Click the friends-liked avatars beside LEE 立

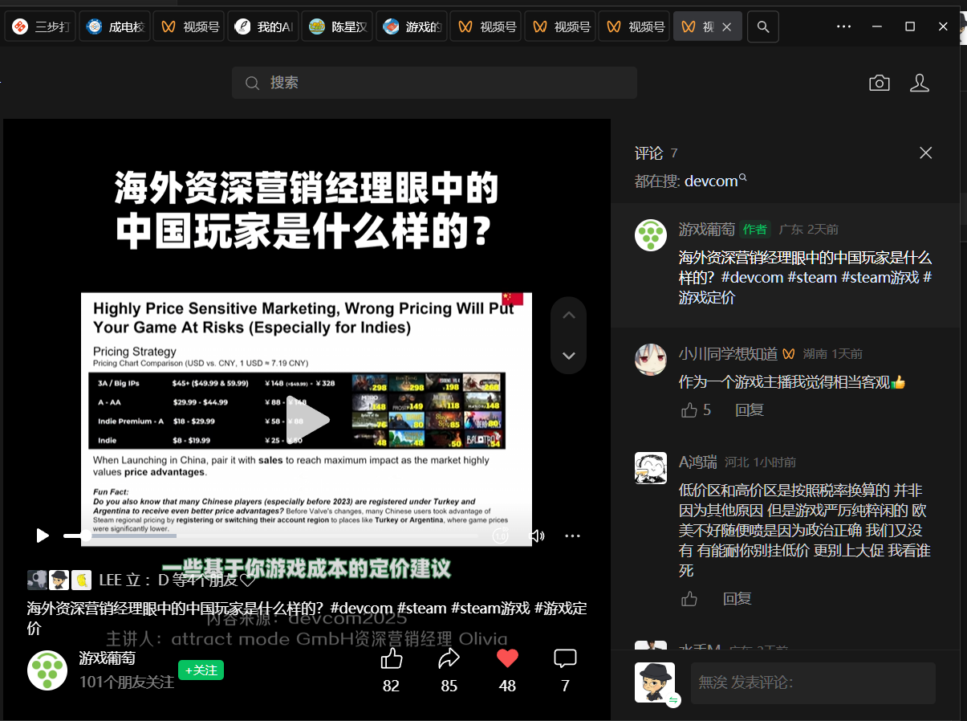coord(59,580)
